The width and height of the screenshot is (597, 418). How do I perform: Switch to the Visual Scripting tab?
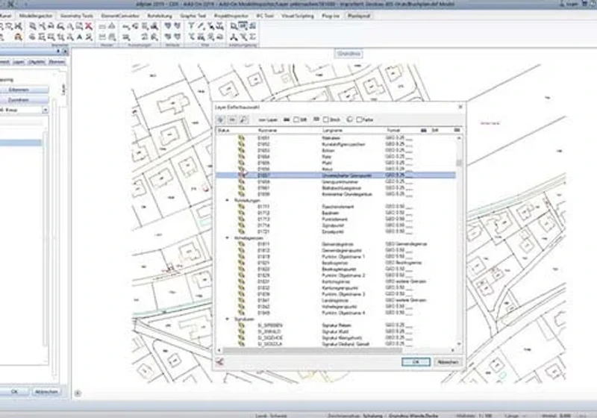tap(298, 16)
